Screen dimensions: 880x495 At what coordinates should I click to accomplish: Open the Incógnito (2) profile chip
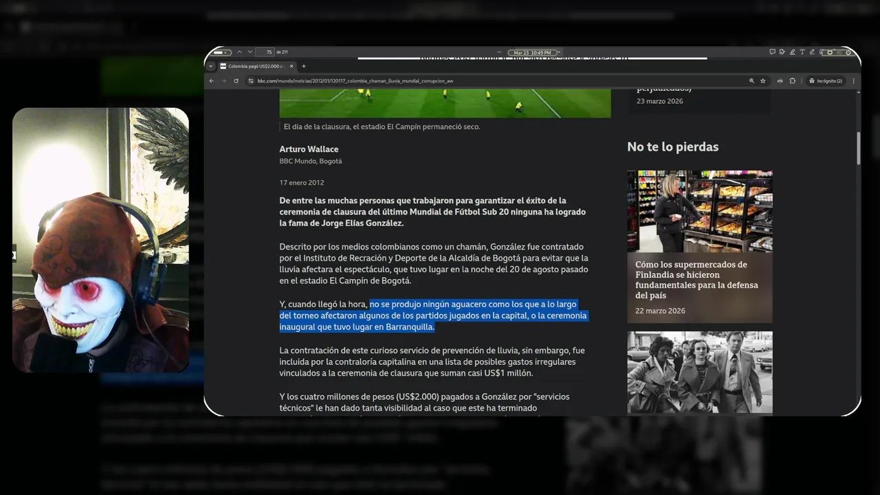coord(826,80)
